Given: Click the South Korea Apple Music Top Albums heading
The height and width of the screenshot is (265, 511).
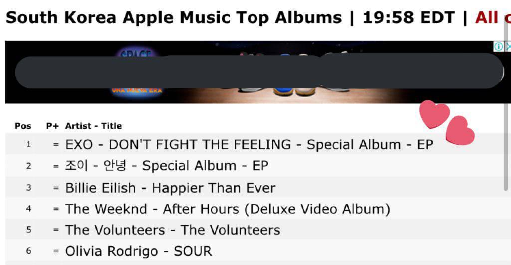Looking at the screenshot, I should [x=174, y=17].
